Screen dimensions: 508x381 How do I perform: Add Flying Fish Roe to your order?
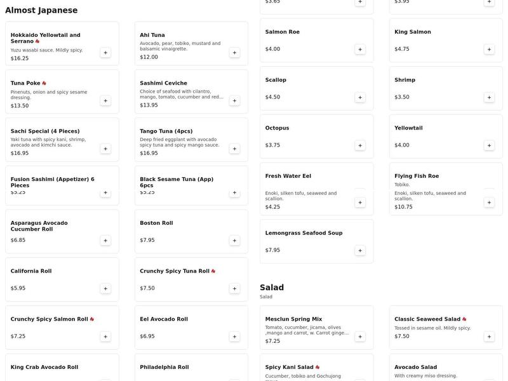[488, 201]
